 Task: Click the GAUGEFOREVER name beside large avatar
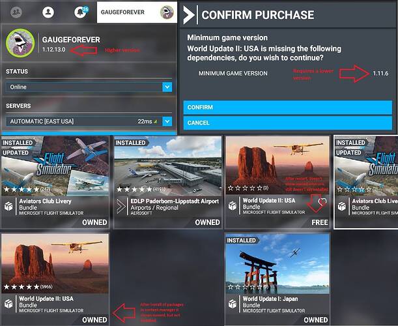(71, 40)
